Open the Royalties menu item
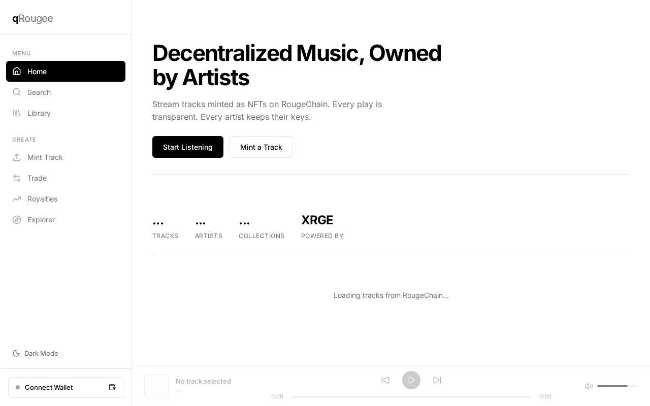This screenshot has width=650, height=406. coord(42,199)
